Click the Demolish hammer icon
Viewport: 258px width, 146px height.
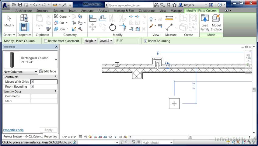click(80, 29)
